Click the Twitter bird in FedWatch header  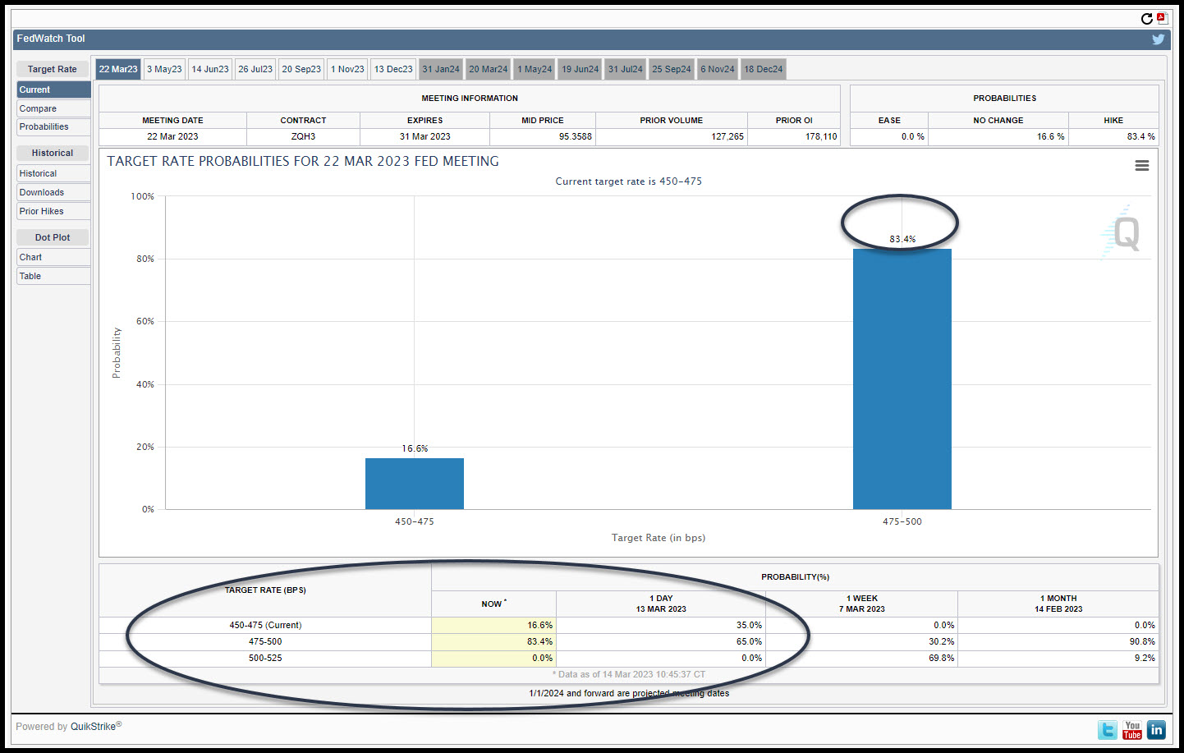1159,39
